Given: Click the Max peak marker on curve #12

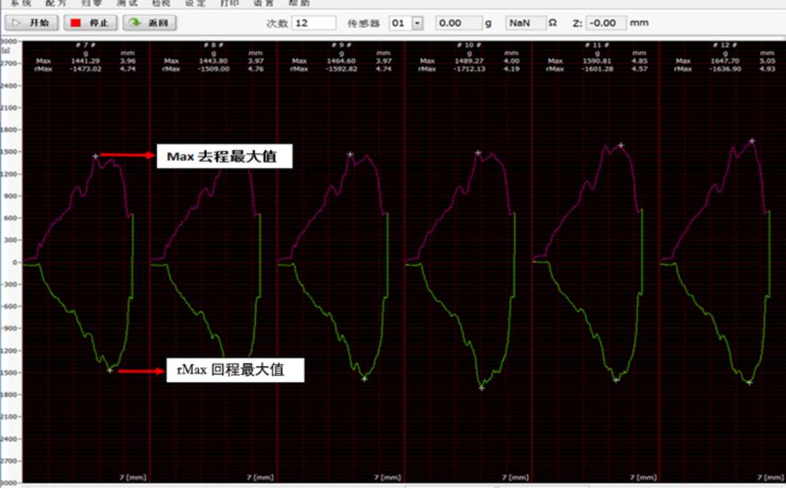Looking at the screenshot, I should coord(752,141).
